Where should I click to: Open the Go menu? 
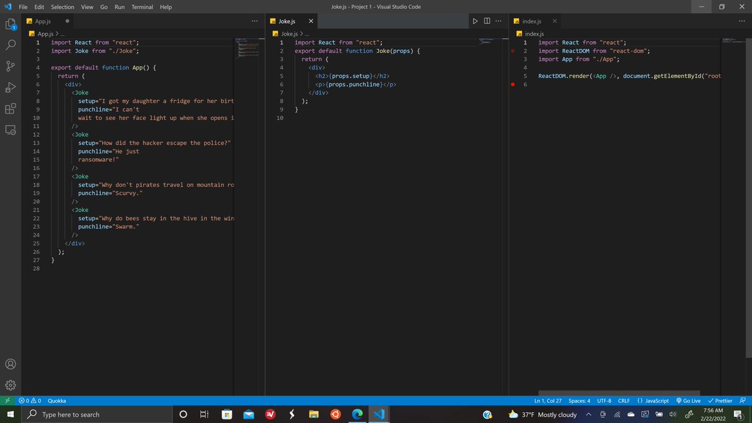104,7
